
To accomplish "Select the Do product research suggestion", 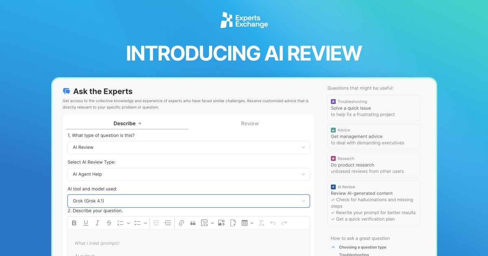I will tap(373, 165).
